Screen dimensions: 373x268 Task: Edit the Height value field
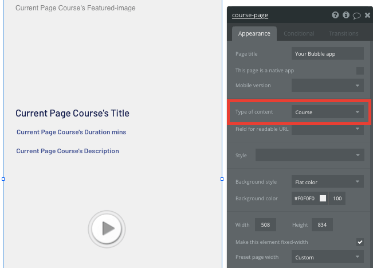tap(322, 224)
